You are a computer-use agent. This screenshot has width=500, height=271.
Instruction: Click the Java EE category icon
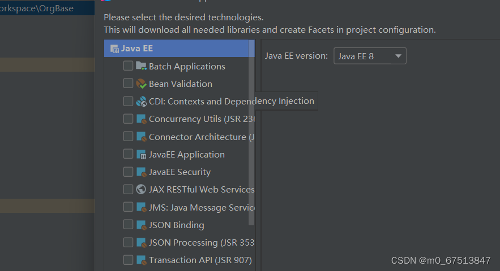click(x=114, y=49)
